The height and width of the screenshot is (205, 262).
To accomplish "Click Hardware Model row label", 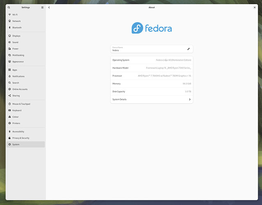I will coord(121,68).
